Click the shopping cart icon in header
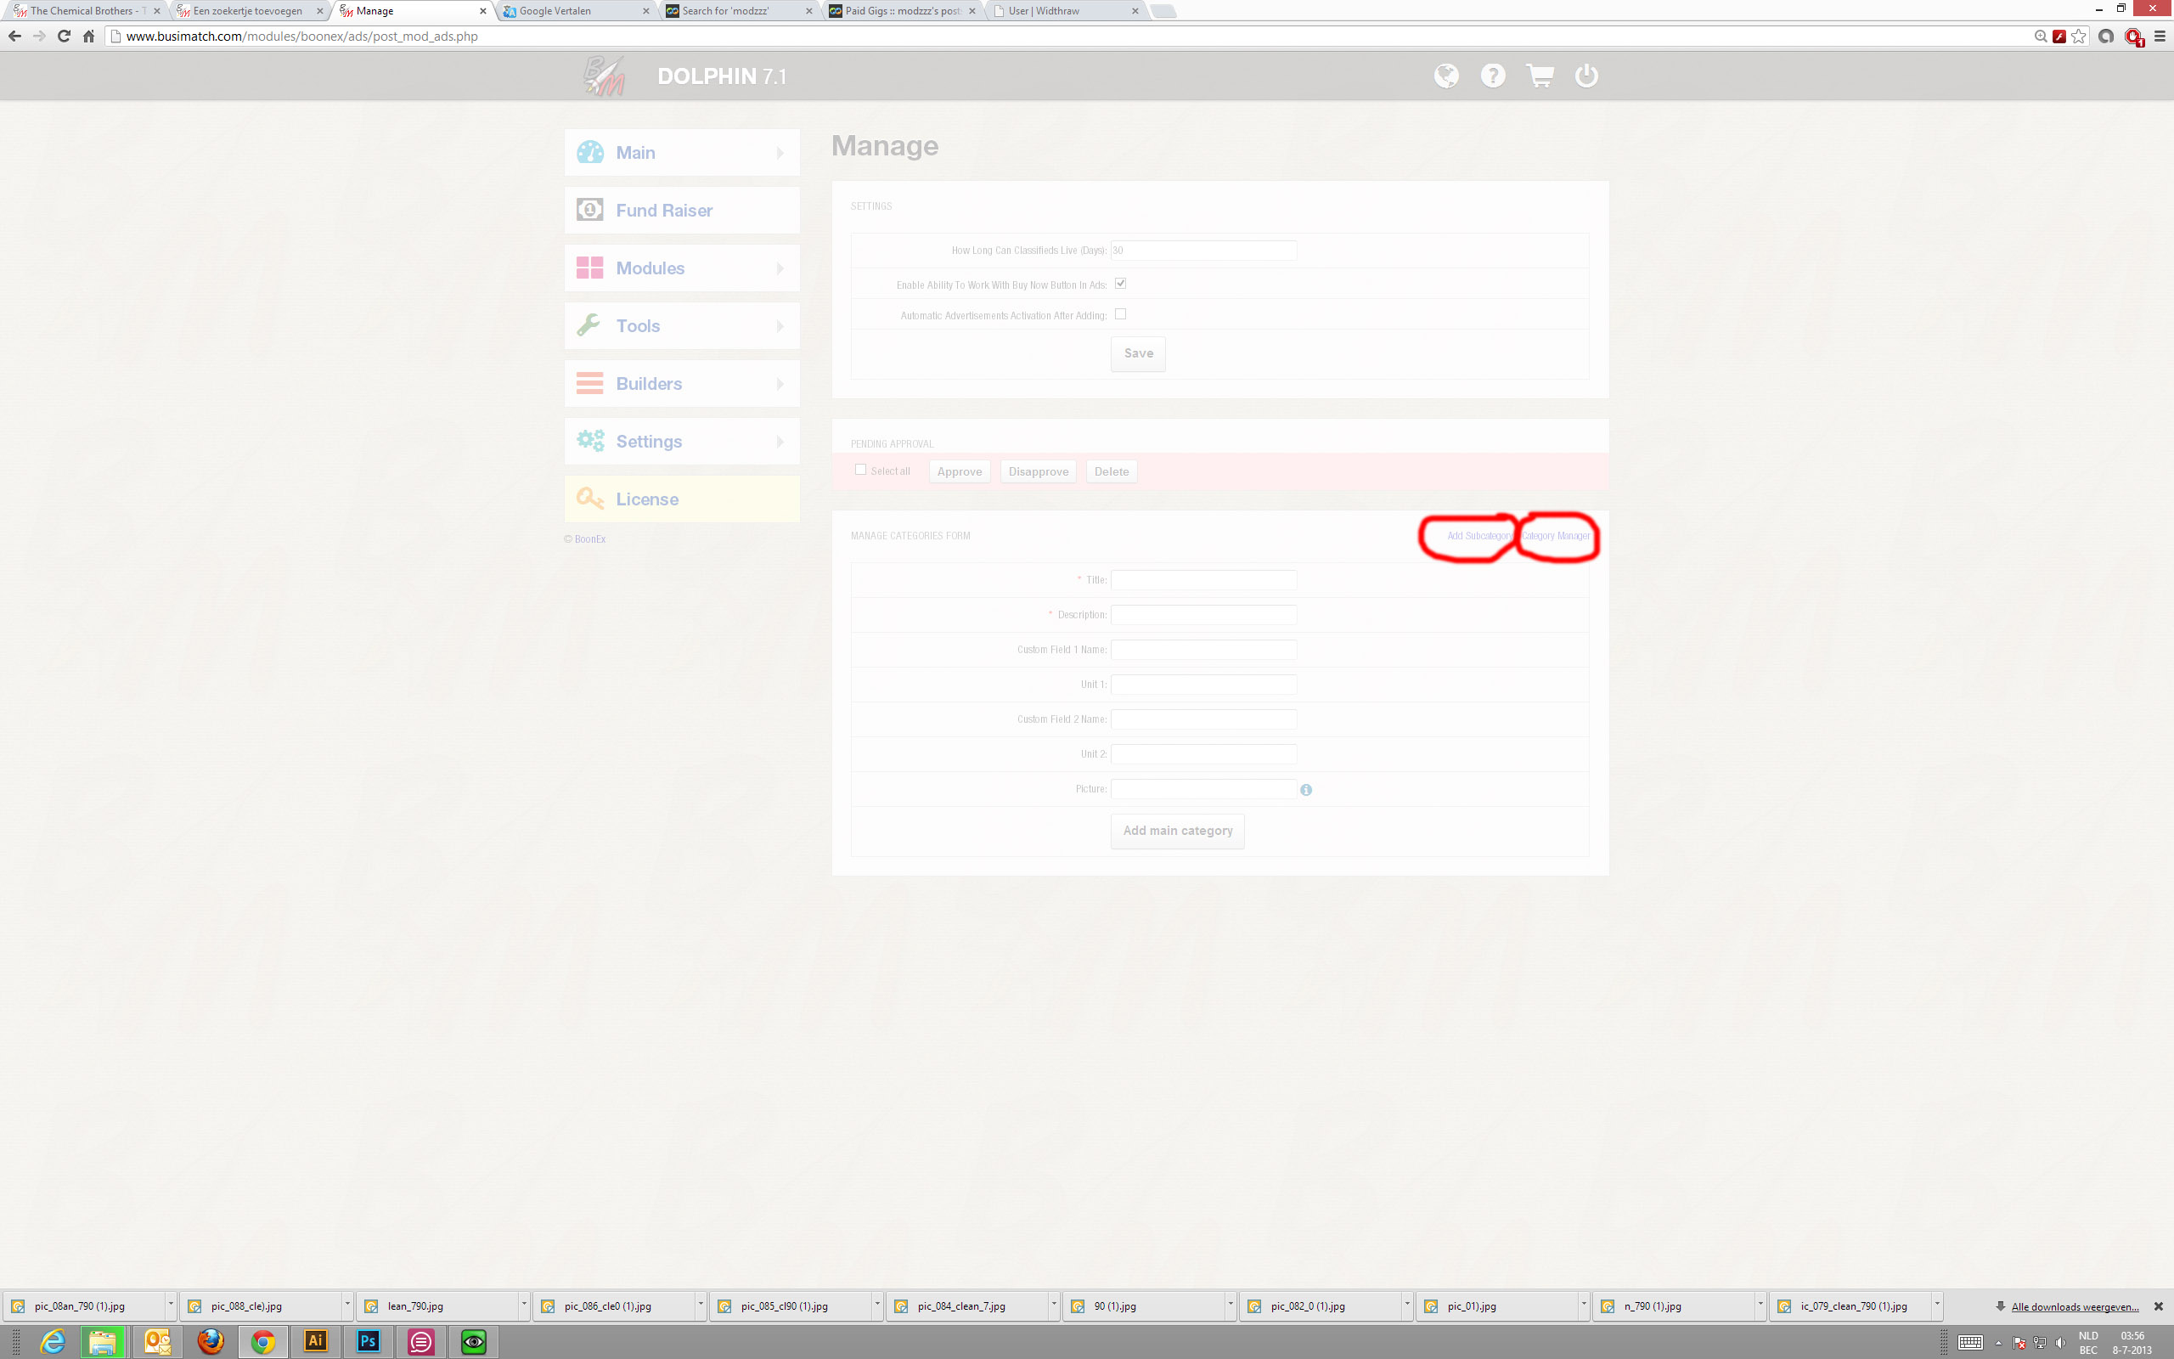The height and width of the screenshot is (1359, 2174). click(x=1540, y=76)
